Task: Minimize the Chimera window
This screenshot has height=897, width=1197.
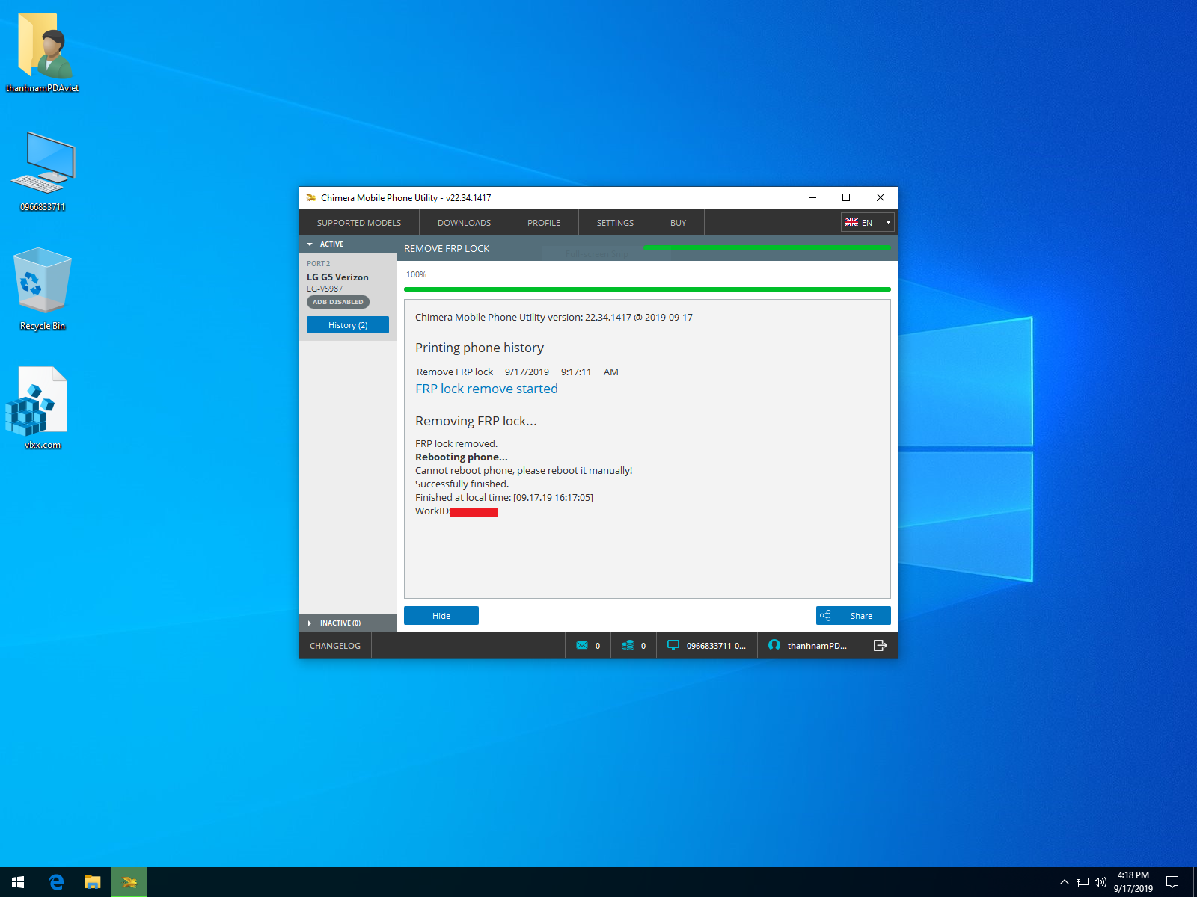Action: click(x=812, y=198)
